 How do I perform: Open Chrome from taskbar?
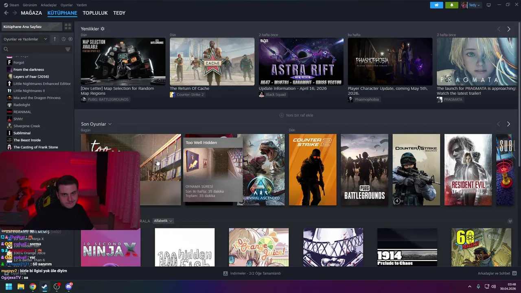pyautogui.click(x=33, y=286)
